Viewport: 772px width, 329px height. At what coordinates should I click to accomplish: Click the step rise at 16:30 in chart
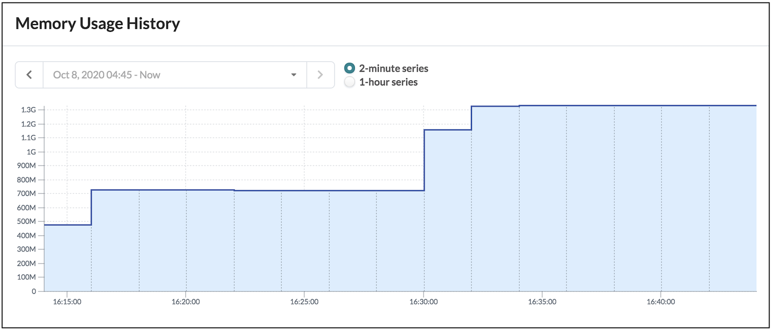(424, 160)
